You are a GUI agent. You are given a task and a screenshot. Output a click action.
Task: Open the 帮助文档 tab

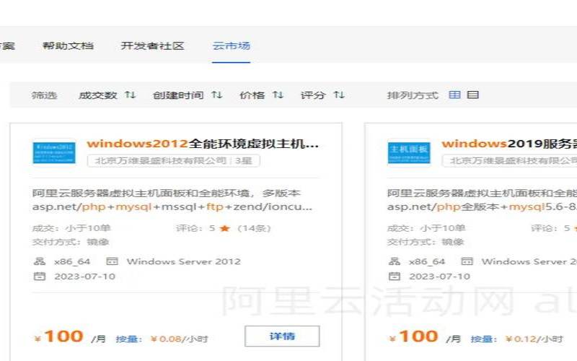(68, 46)
